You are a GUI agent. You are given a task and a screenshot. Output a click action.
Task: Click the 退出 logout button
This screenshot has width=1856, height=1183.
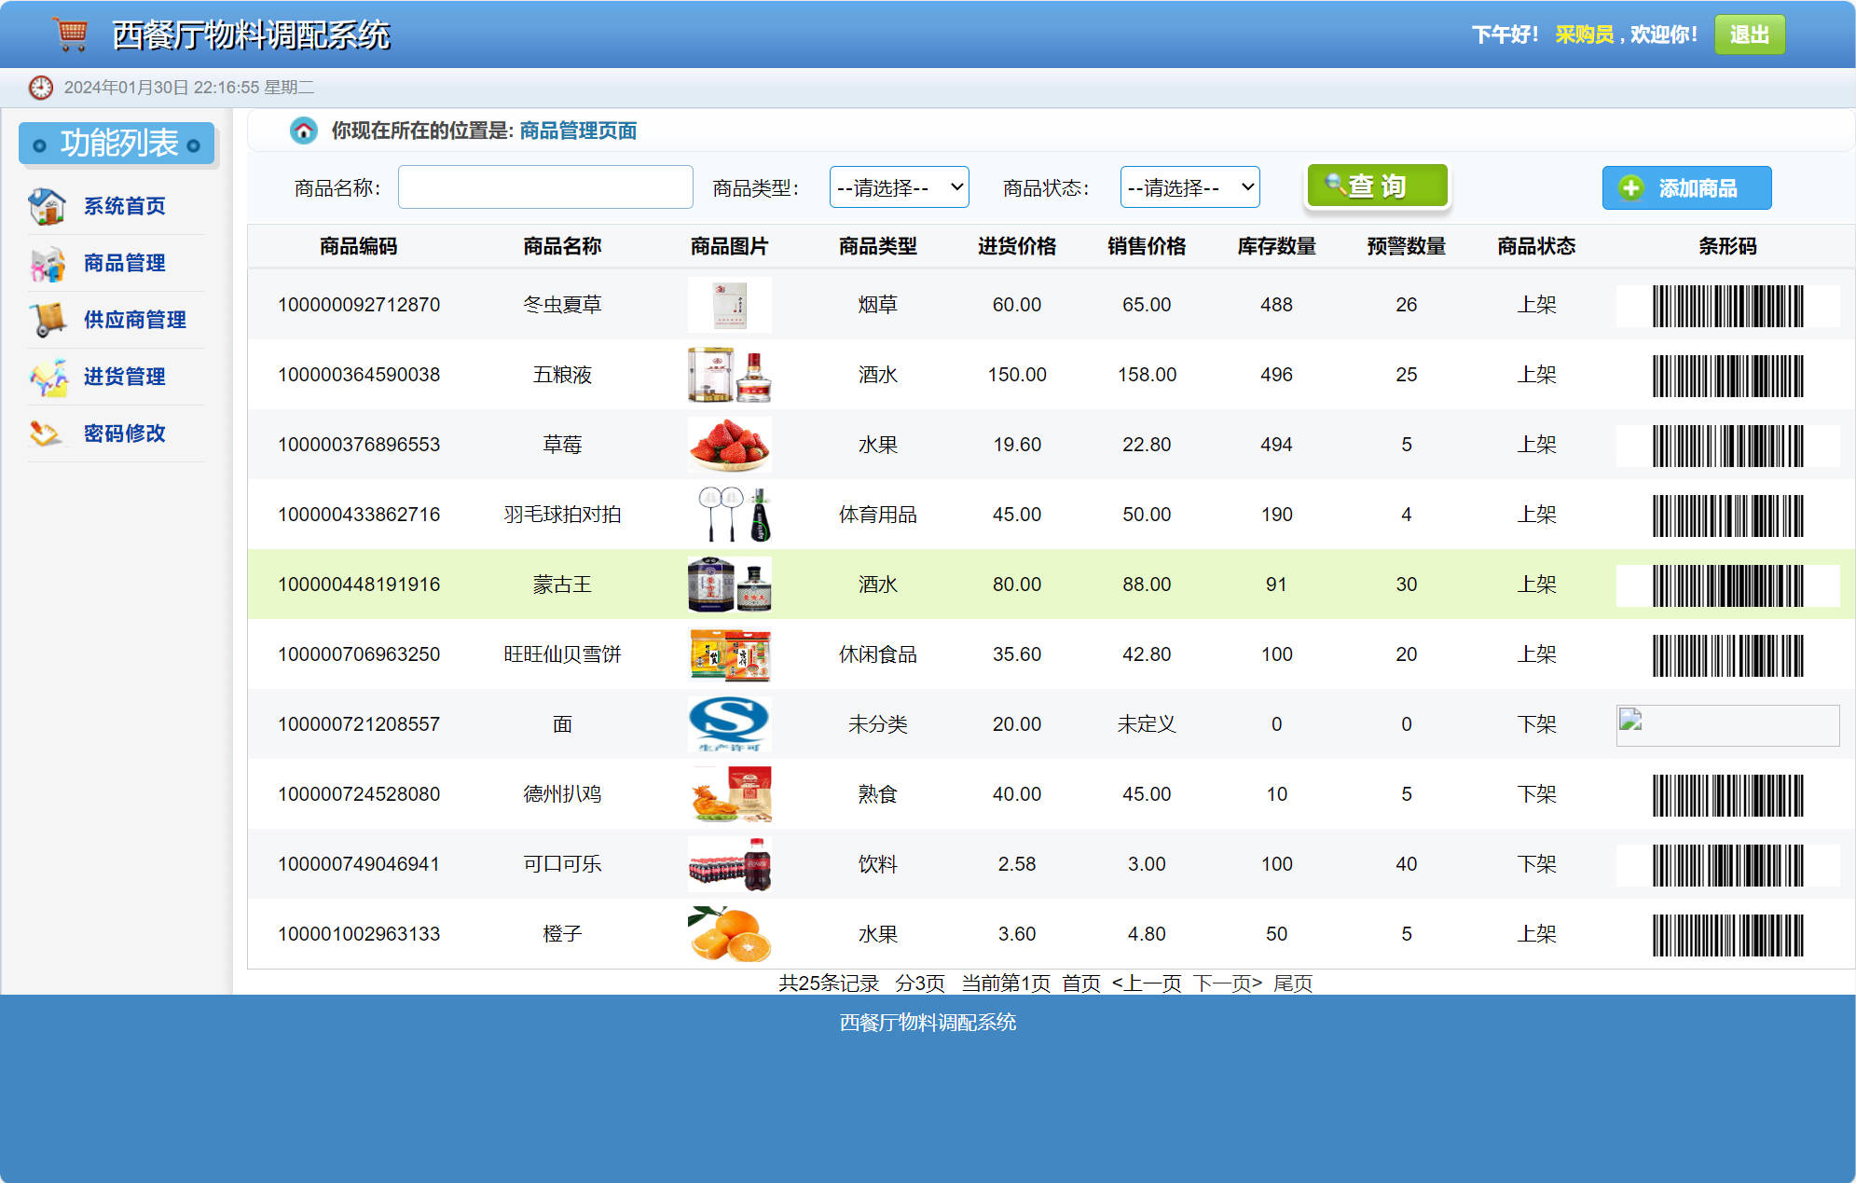click(1750, 34)
